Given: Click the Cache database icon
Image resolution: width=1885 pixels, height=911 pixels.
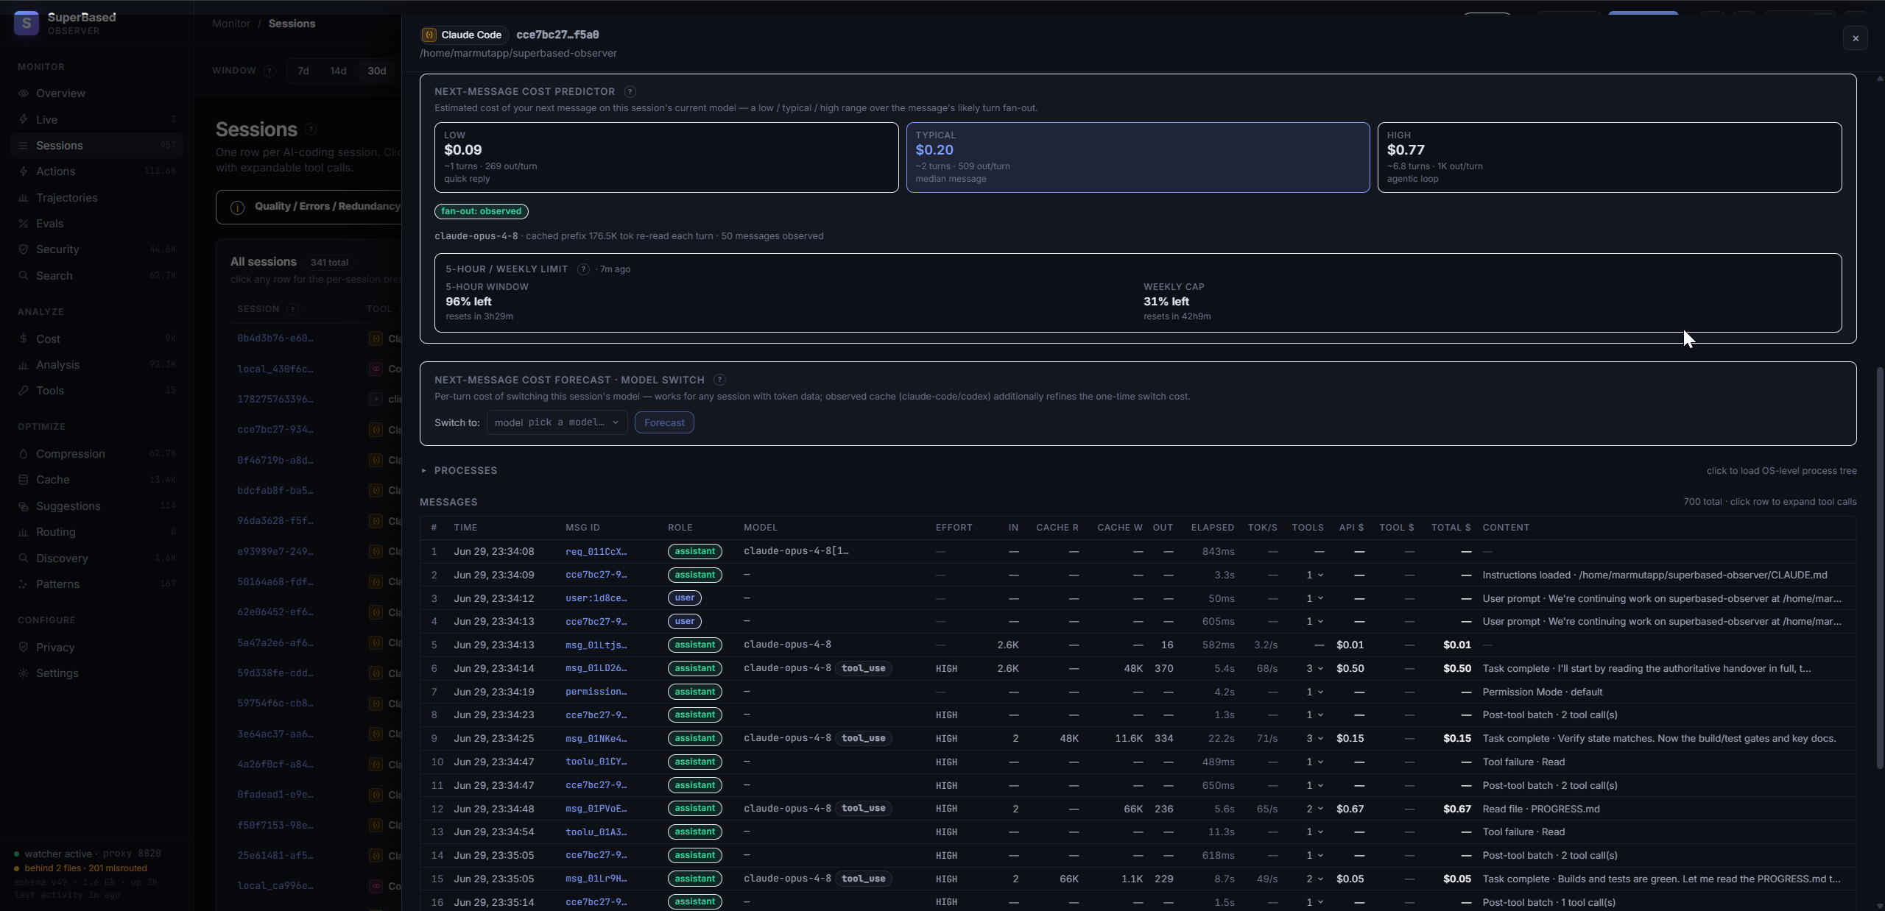Looking at the screenshot, I should (24, 480).
